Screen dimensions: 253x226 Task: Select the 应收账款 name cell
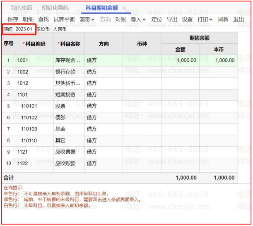click(69, 163)
